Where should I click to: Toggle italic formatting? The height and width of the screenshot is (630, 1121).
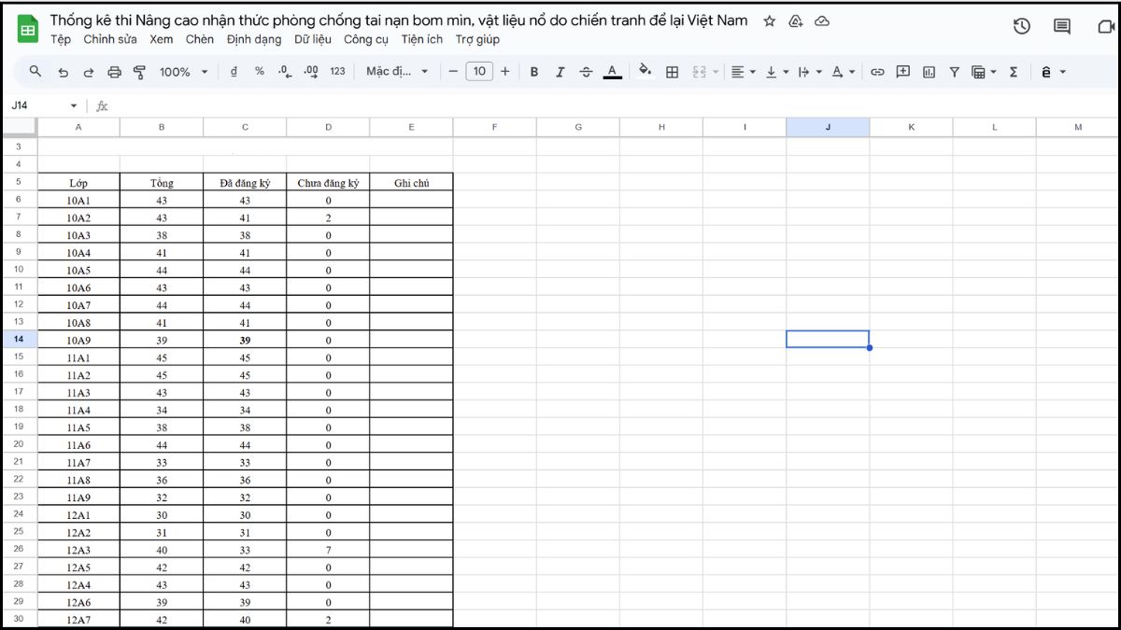[560, 71]
